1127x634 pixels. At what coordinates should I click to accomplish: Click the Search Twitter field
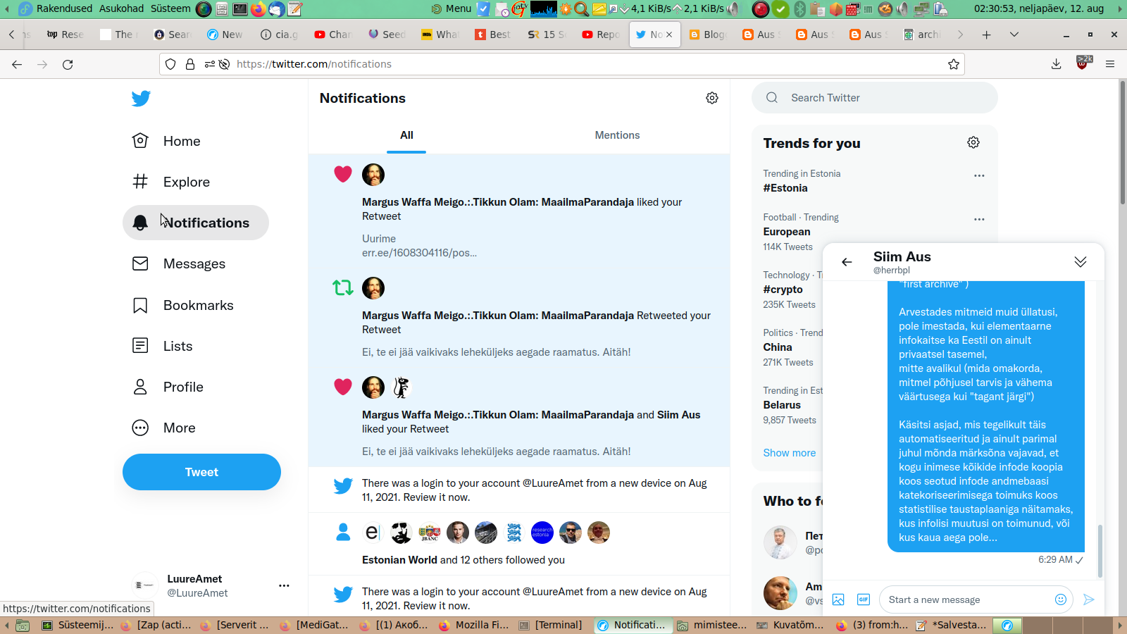coord(875,98)
